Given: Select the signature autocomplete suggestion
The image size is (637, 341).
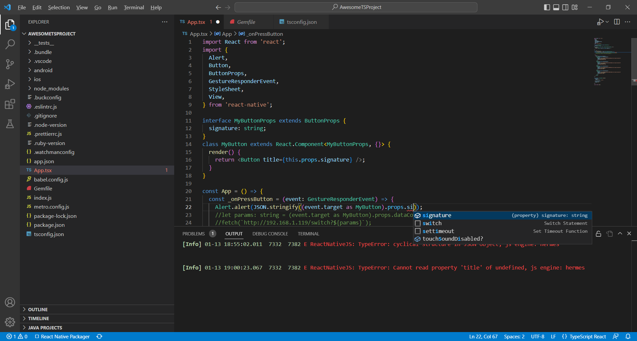Looking at the screenshot, I should pos(502,216).
